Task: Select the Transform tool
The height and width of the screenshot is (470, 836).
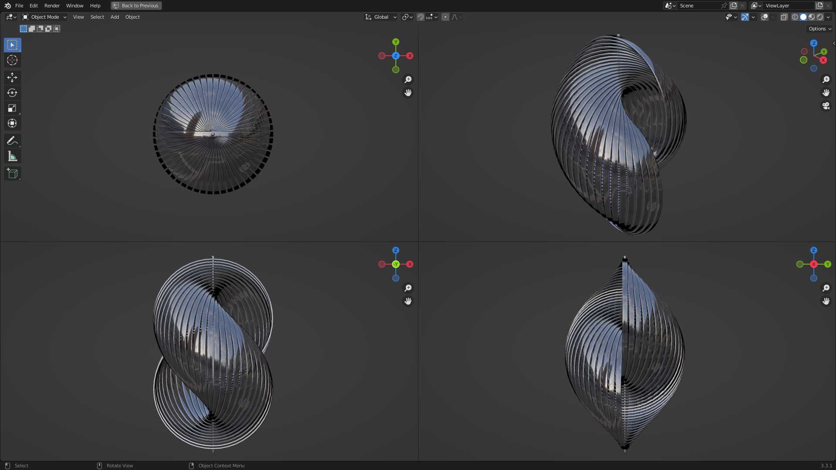Action: coord(12,123)
